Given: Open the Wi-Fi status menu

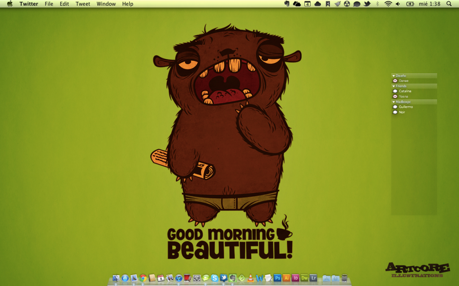Looking at the screenshot, I should point(388,4).
